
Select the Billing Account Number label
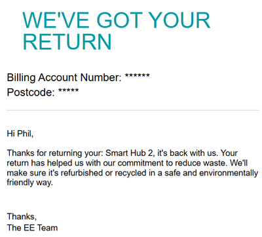[64, 78]
